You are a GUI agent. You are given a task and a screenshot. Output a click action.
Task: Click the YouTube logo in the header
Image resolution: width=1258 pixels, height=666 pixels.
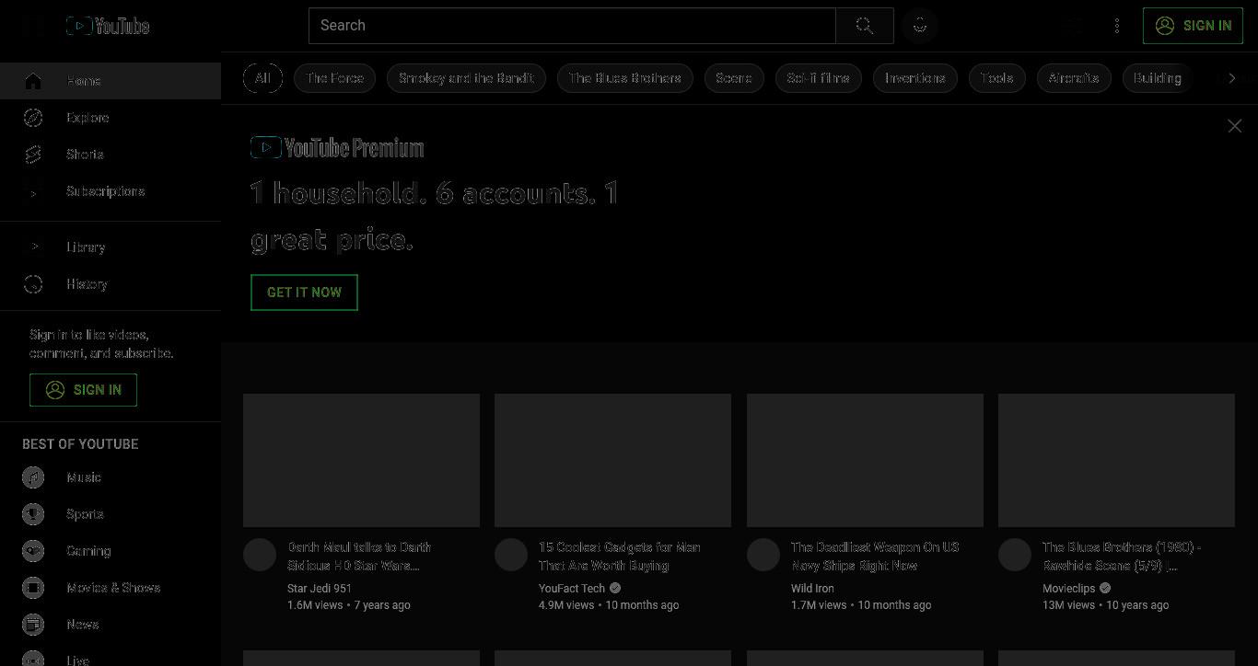108,26
